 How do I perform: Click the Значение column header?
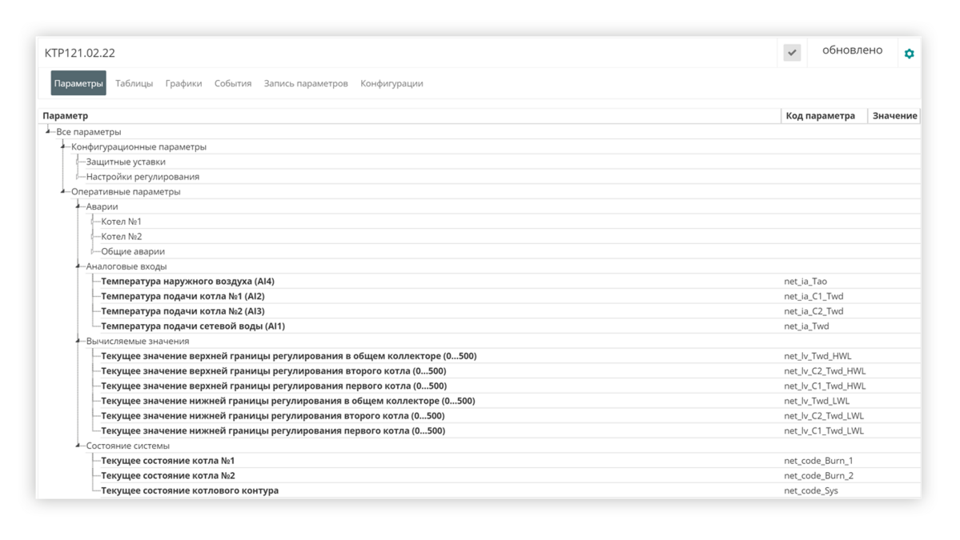coord(894,115)
